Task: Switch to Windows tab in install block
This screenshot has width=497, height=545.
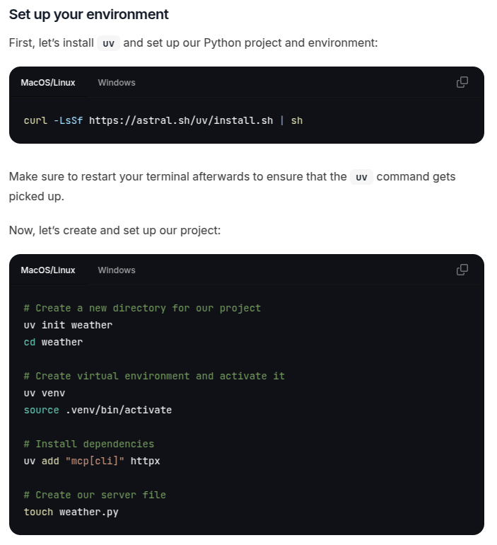Action: click(x=117, y=83)
